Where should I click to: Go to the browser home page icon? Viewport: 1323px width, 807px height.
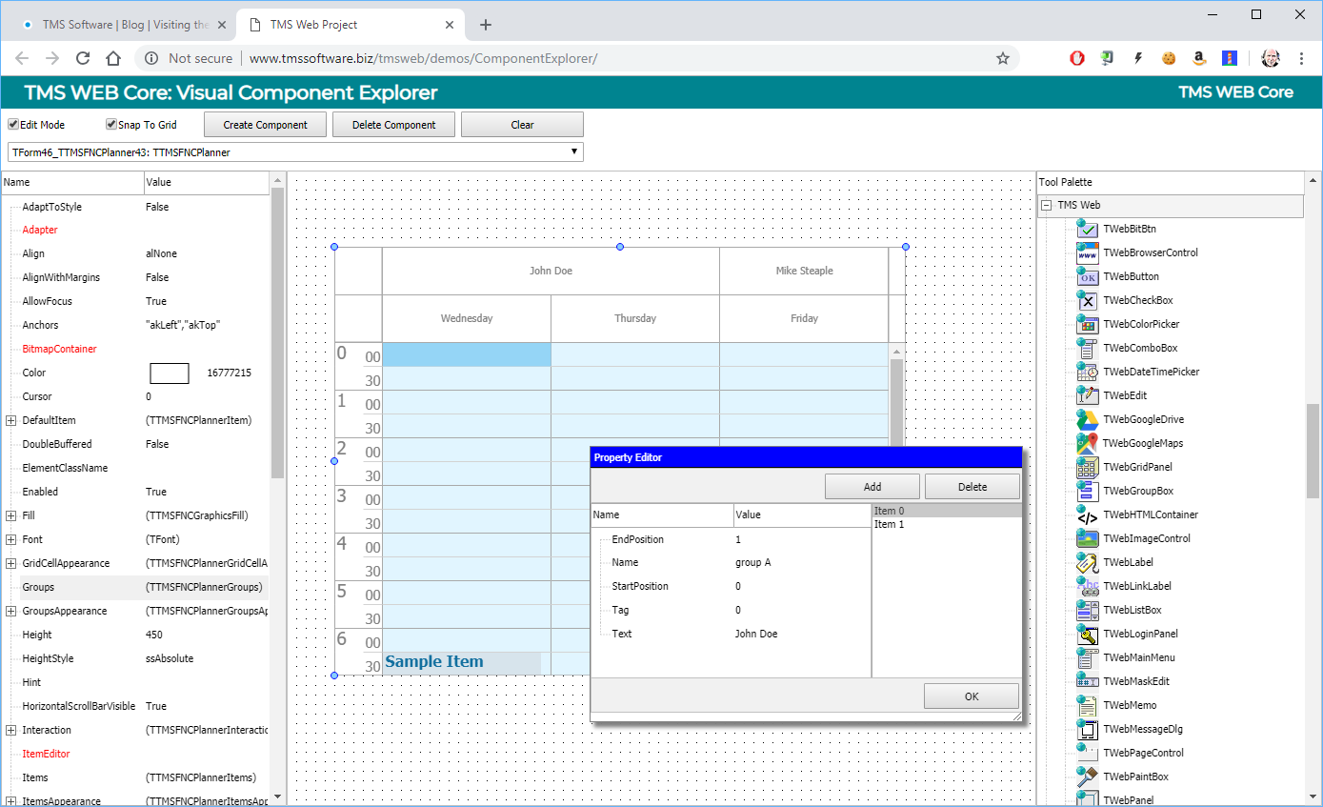[x=113, y=58]
